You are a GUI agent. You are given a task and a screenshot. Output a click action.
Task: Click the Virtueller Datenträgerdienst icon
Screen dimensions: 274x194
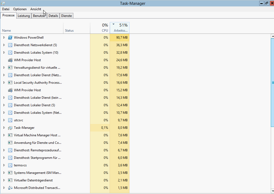(x=10, y=180)
